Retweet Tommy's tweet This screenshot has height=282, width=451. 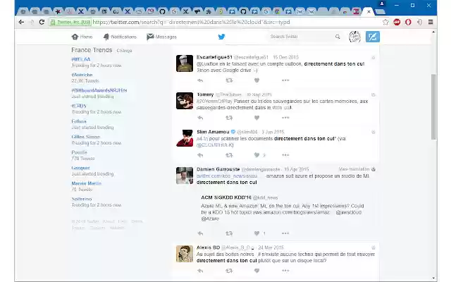point(228,118)
